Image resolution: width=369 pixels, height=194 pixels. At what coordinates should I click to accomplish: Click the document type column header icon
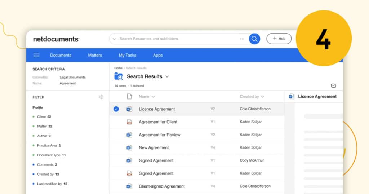click(x=129, y=97)
